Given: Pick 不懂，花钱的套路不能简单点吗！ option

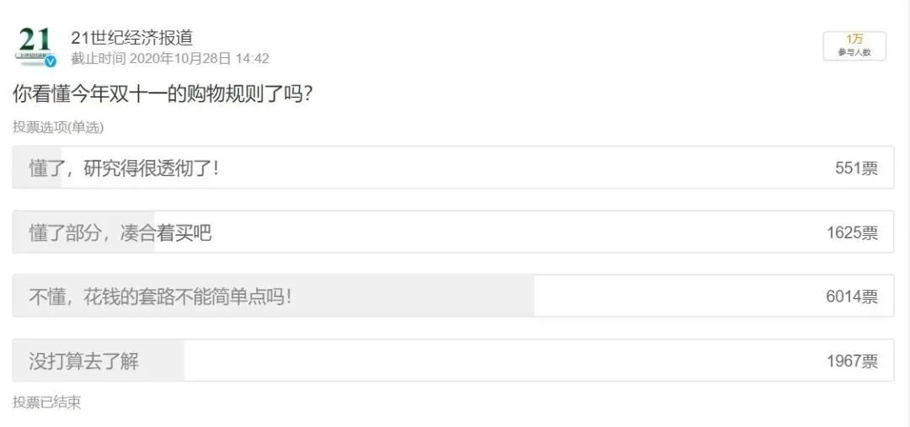Looking at the screenshot, I should [160, 296].
